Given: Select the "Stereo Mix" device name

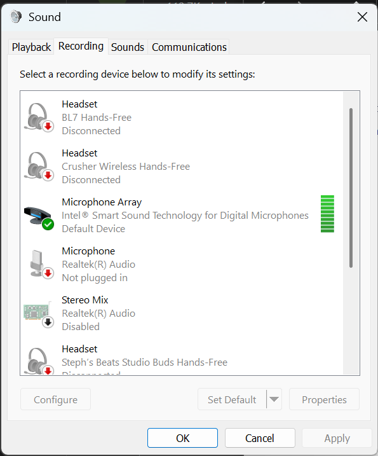Looking at the screenshot, I should coord(85,300).
